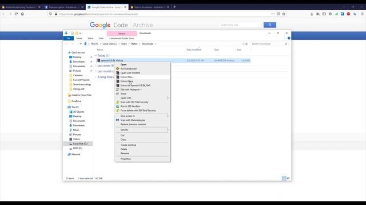366x205 pixels.
Task: Click the blue search button on Google Code
Action: click(x=270, y=25)
